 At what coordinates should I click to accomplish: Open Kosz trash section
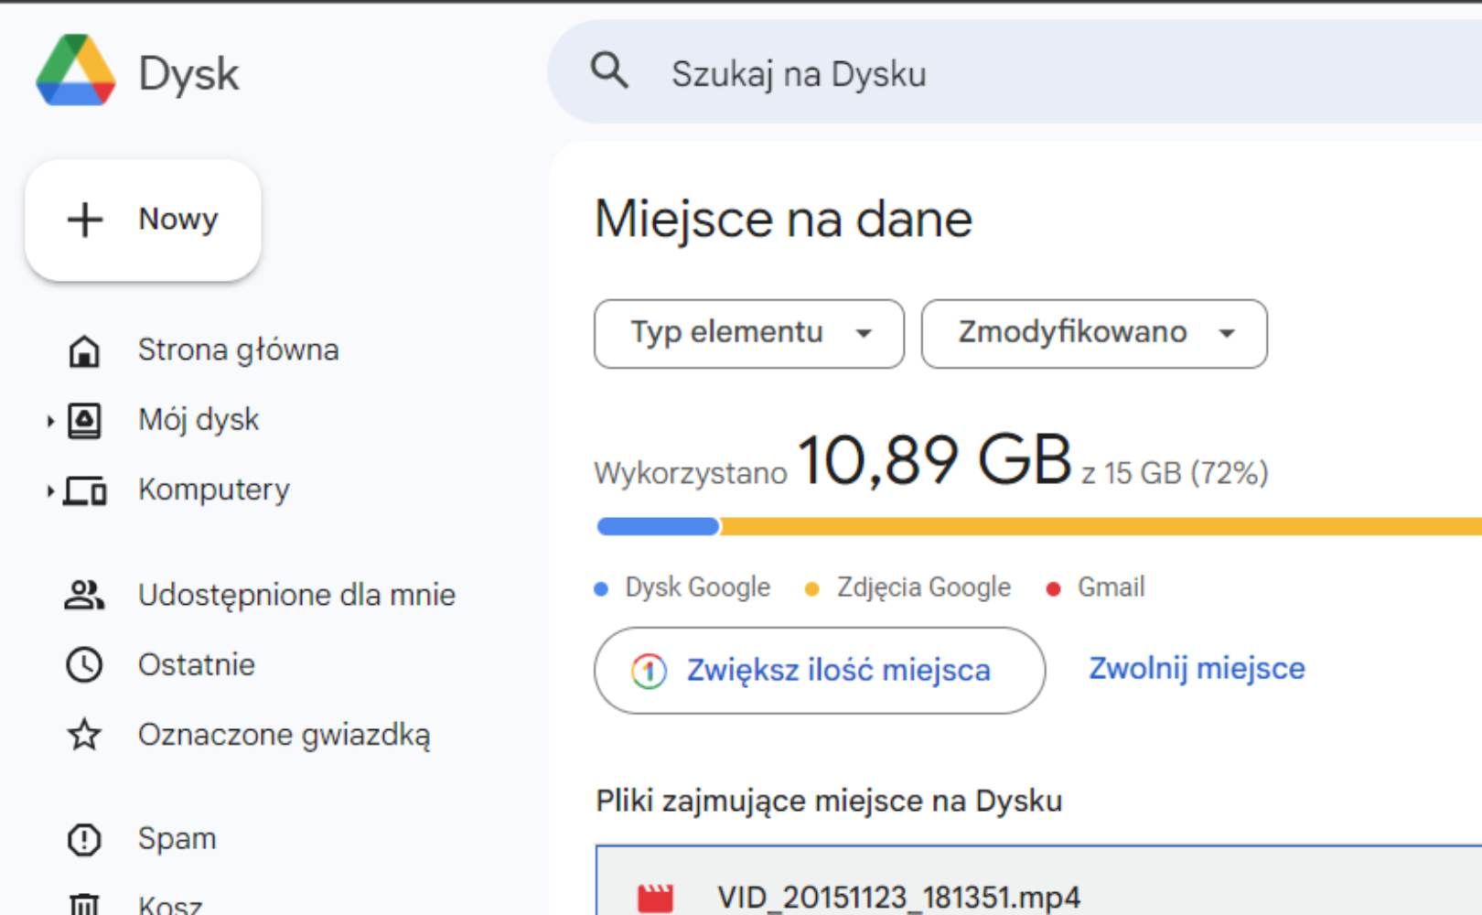point(170,904)
